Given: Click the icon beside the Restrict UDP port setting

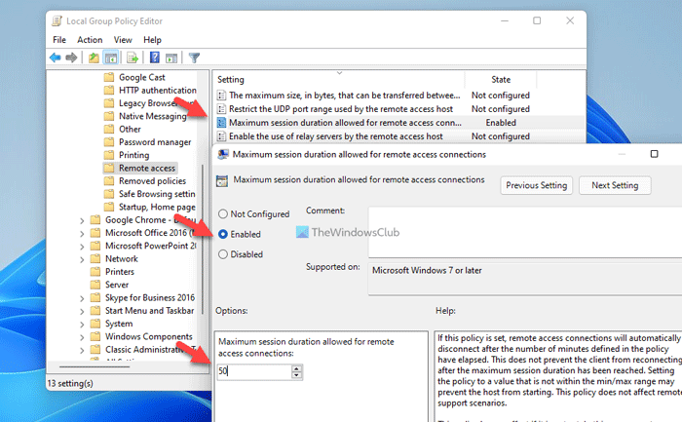Looking at the screenshot, I should click(222, 109).
